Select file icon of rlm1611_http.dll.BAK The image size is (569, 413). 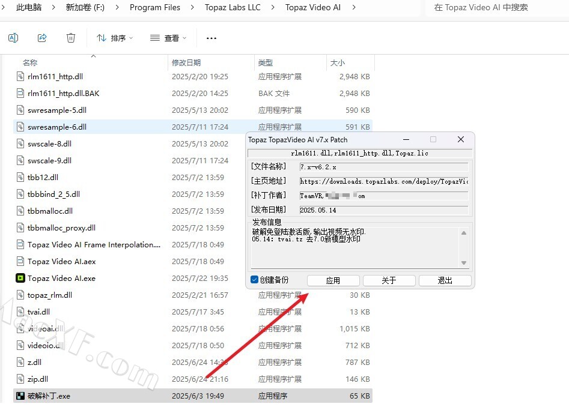pyautogui.click(x=20, y=93)
